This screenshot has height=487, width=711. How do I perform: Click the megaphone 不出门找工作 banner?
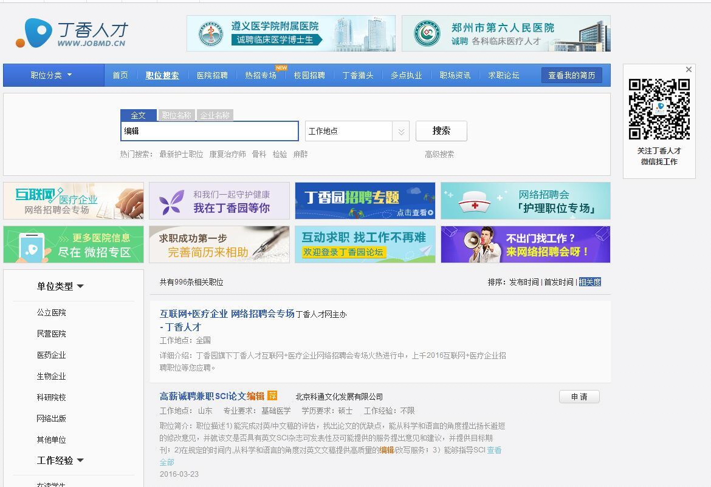[525, 244]
